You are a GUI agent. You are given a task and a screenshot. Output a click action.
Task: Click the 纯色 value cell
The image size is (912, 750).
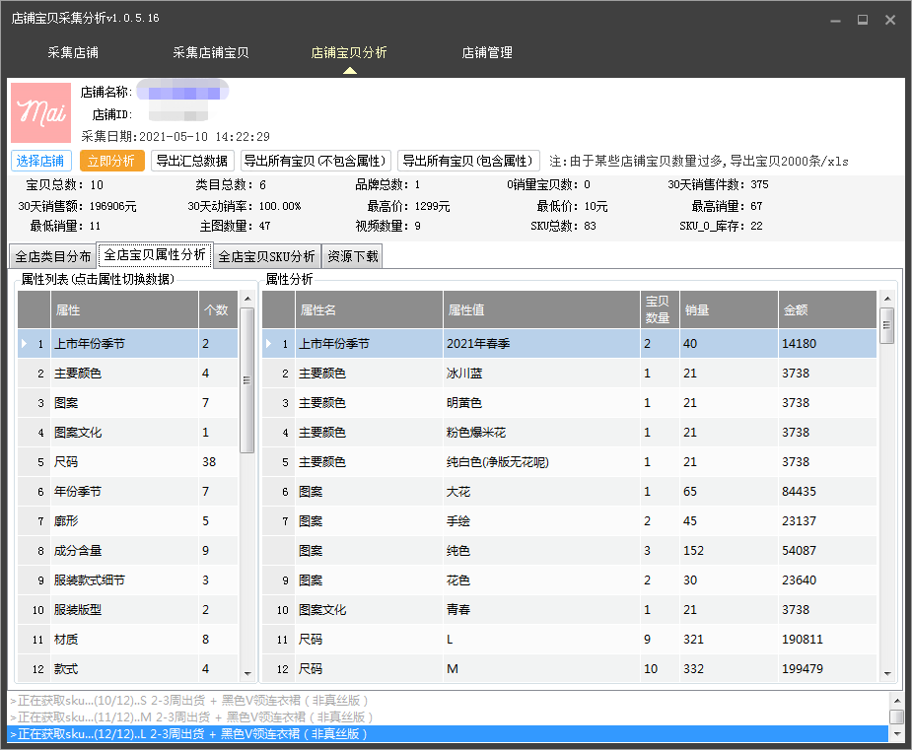coord(541,551)
